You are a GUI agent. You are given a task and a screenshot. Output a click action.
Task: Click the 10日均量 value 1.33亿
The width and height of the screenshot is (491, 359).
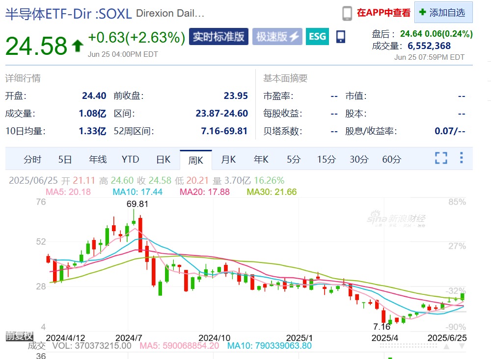click(x=92, y=131)
